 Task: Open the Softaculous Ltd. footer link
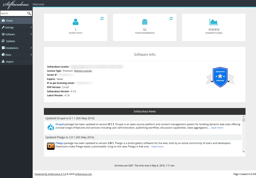pyautogui.click(x=83, y=174)
